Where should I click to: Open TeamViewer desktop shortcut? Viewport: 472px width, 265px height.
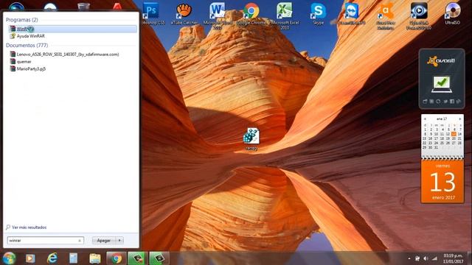coord(352,13)
